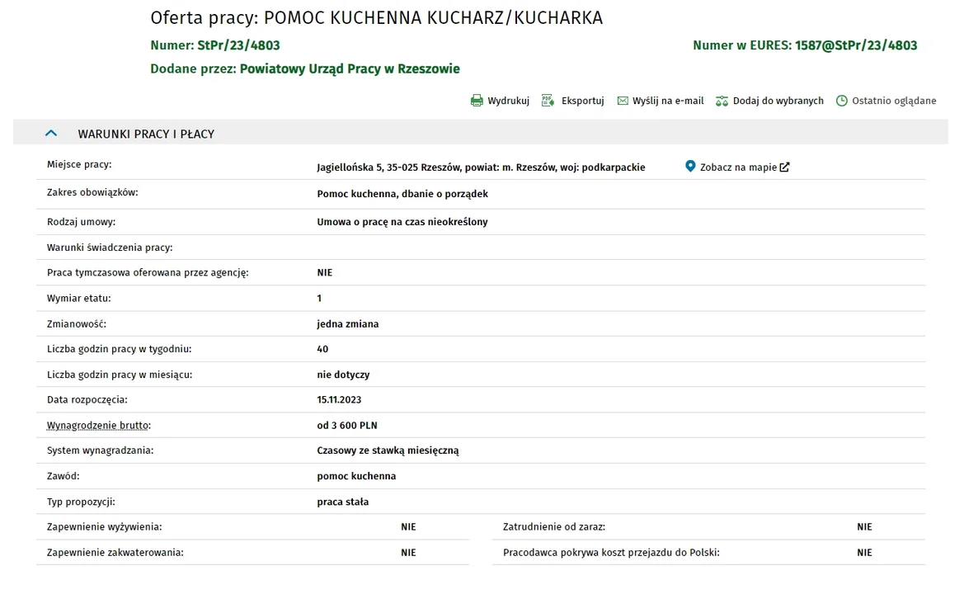Open Zobacz na mapie link
This screenshot has height=594, width=964.
coord(738,167)
